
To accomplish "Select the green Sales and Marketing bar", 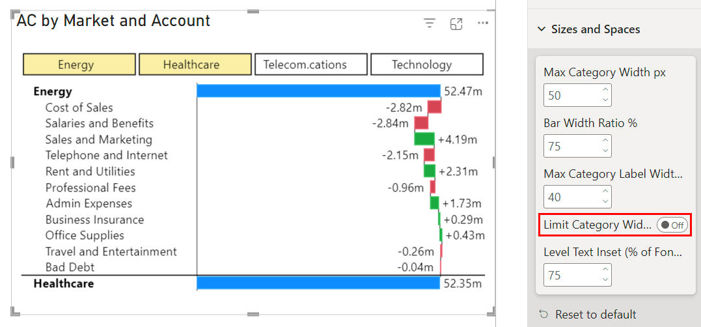I will pyautogui.click(x=424, y=139).
